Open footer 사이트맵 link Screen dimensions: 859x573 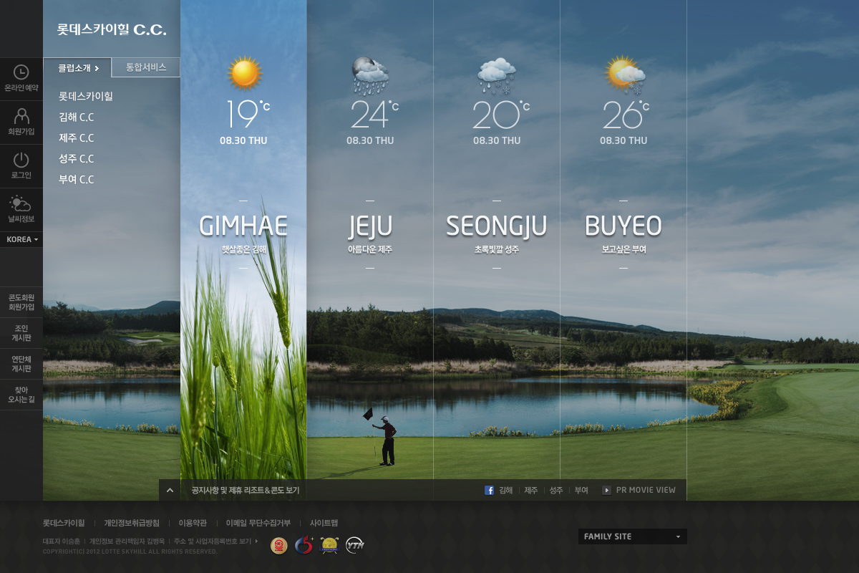(324, 523)
